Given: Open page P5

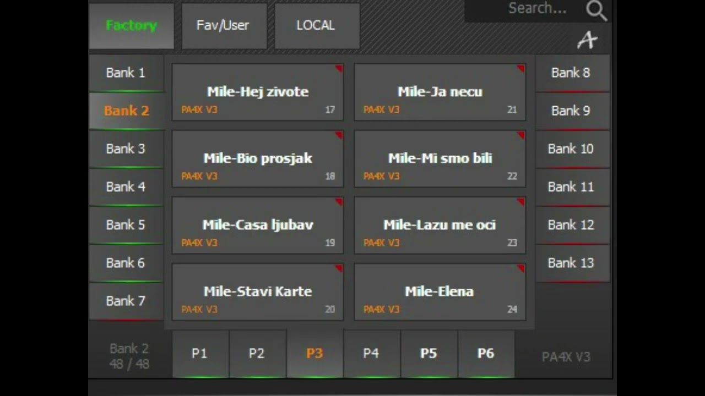Looking at the screenshot, I should click(x=430, y=354).
